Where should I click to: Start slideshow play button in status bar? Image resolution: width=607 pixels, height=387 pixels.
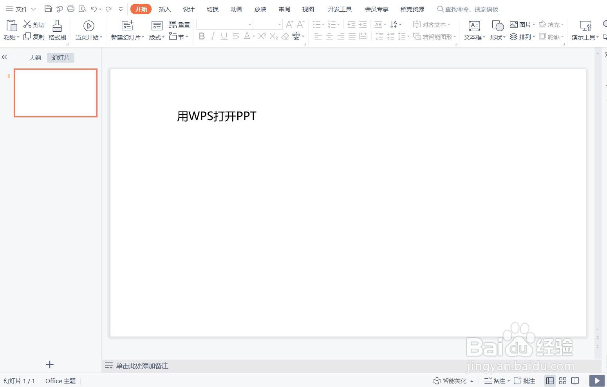pyautogui.click(x=597, y=381)
